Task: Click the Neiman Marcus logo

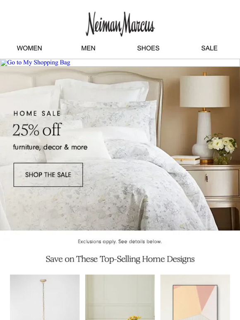Action: pyautogui.click(x=120, y=24)
